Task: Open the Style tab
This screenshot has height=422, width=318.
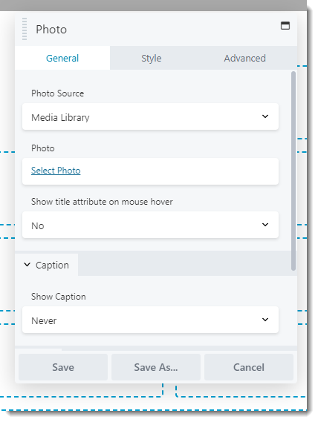Action: click(x=152, y=58)
